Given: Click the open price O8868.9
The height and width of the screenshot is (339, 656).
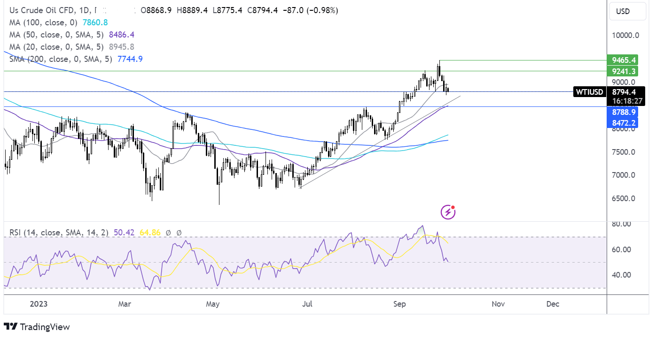Looking at the screenshot, I should tap(157, 10).
